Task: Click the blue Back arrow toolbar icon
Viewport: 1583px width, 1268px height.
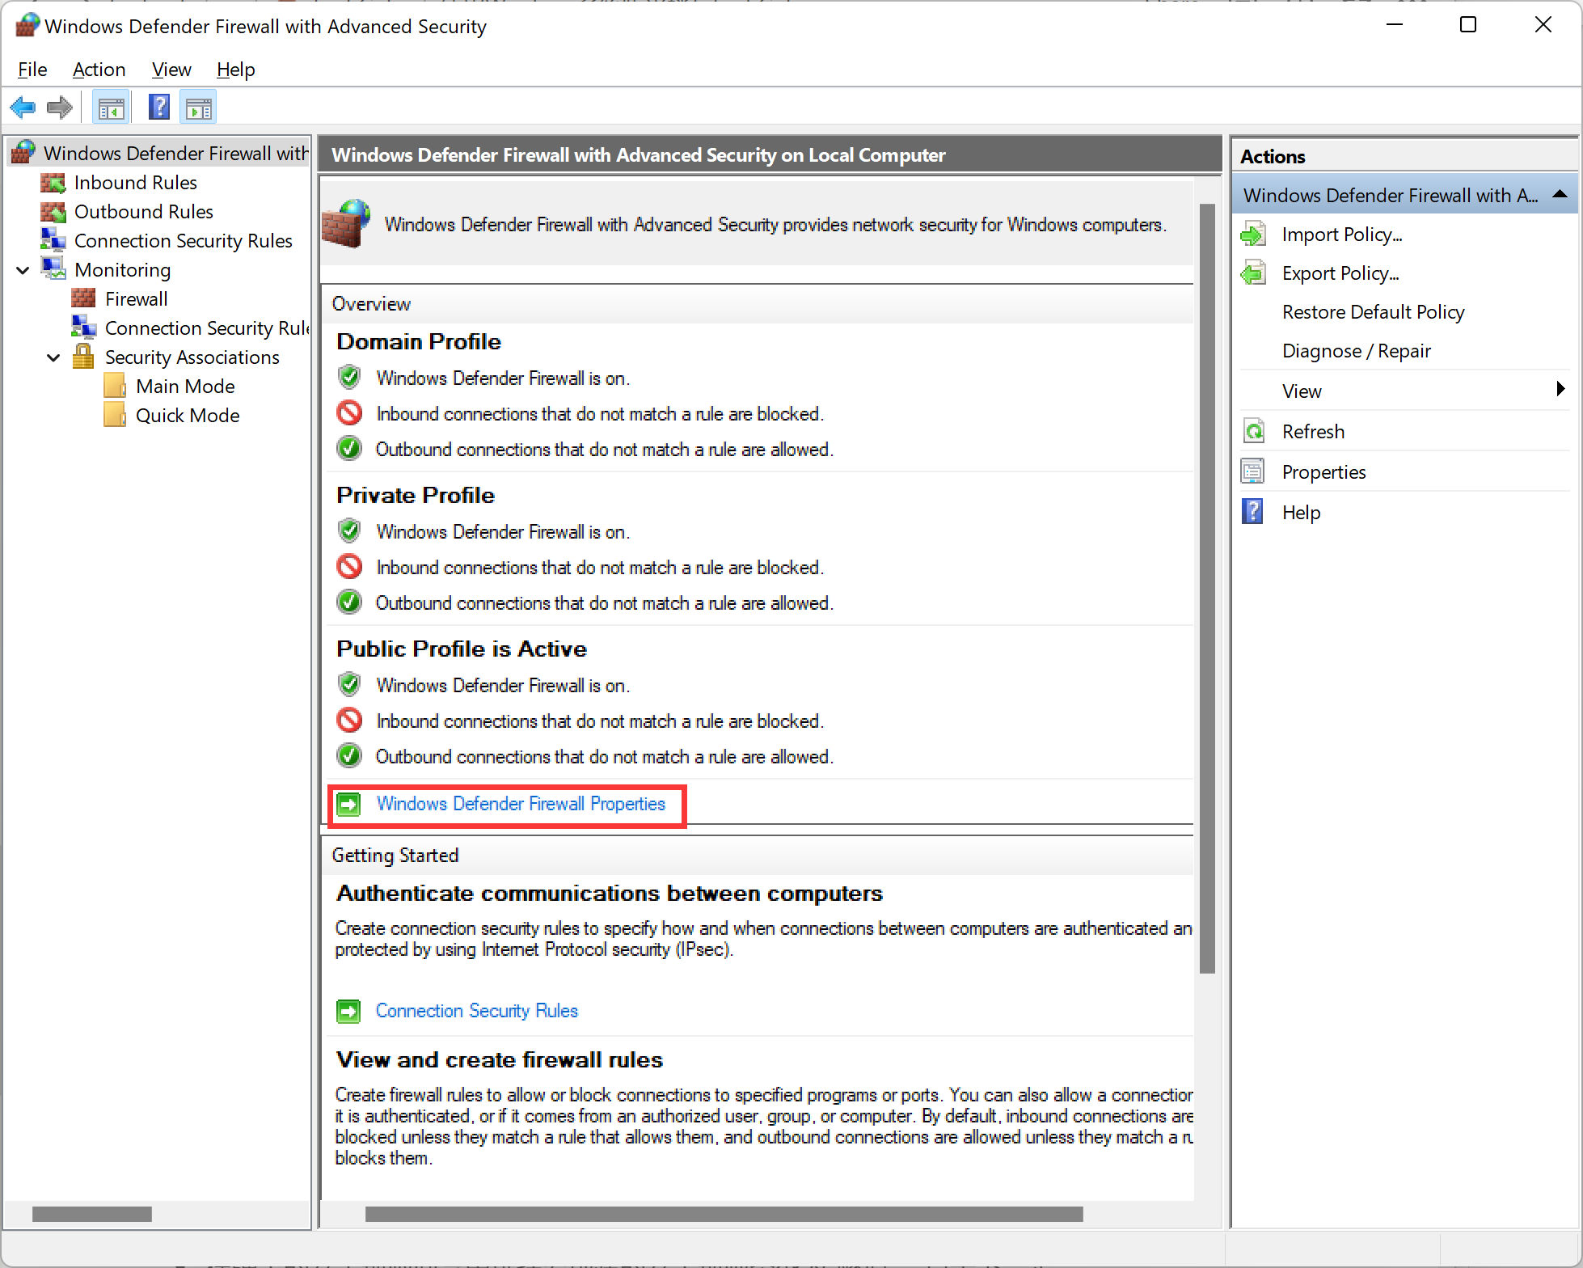Action: (x=23, y=108)
